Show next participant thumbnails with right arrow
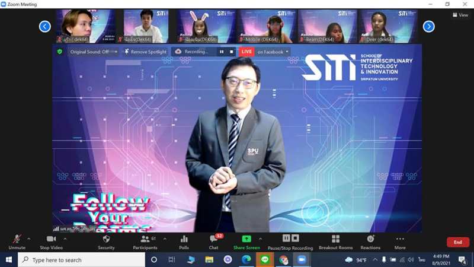The image size is (474, 267). coord(429,26)
